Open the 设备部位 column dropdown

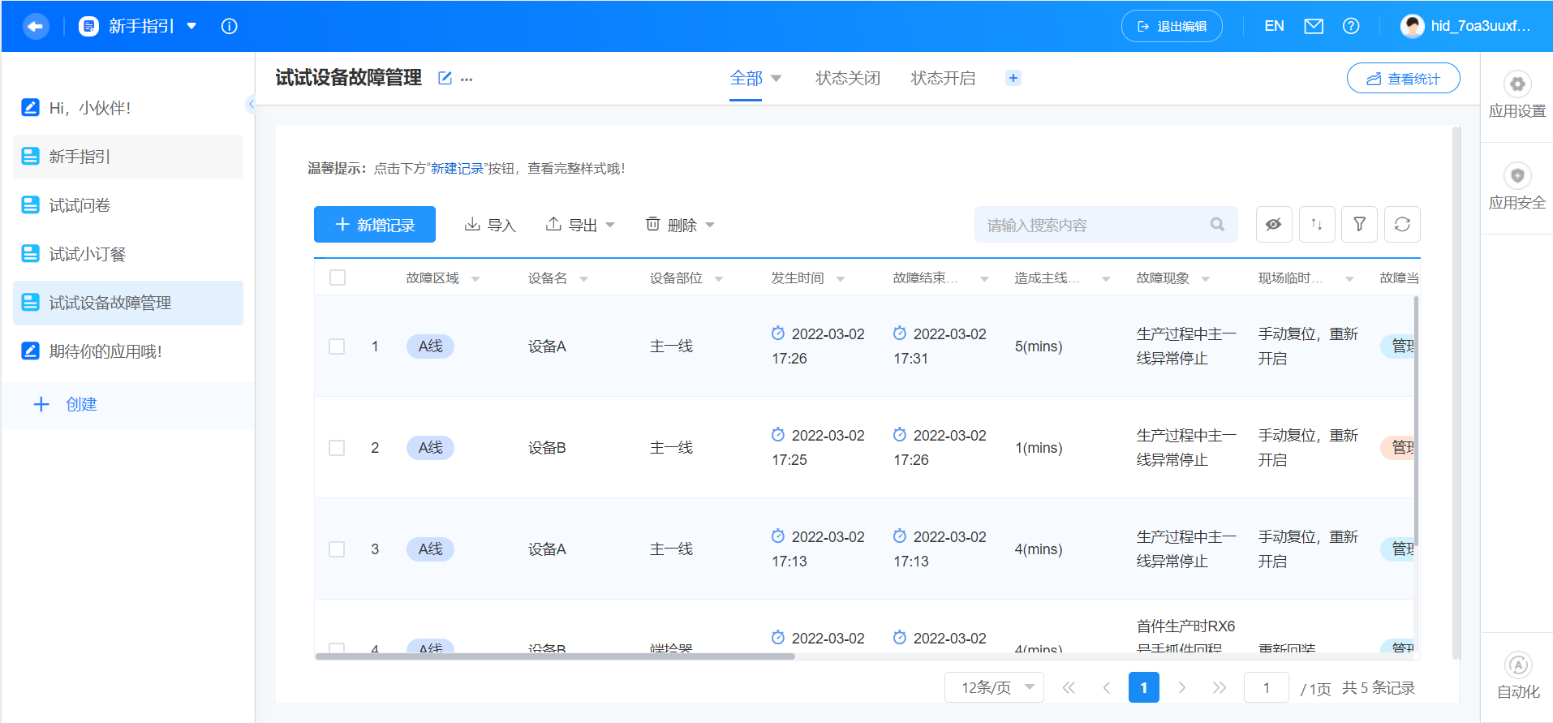(719, 279)
